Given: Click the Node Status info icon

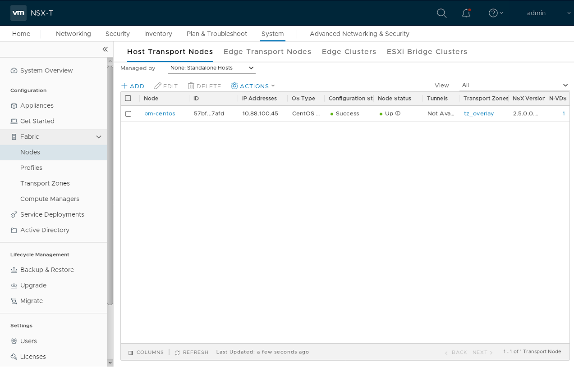Looking at the screenshot, I should click(x=398, y=113).
